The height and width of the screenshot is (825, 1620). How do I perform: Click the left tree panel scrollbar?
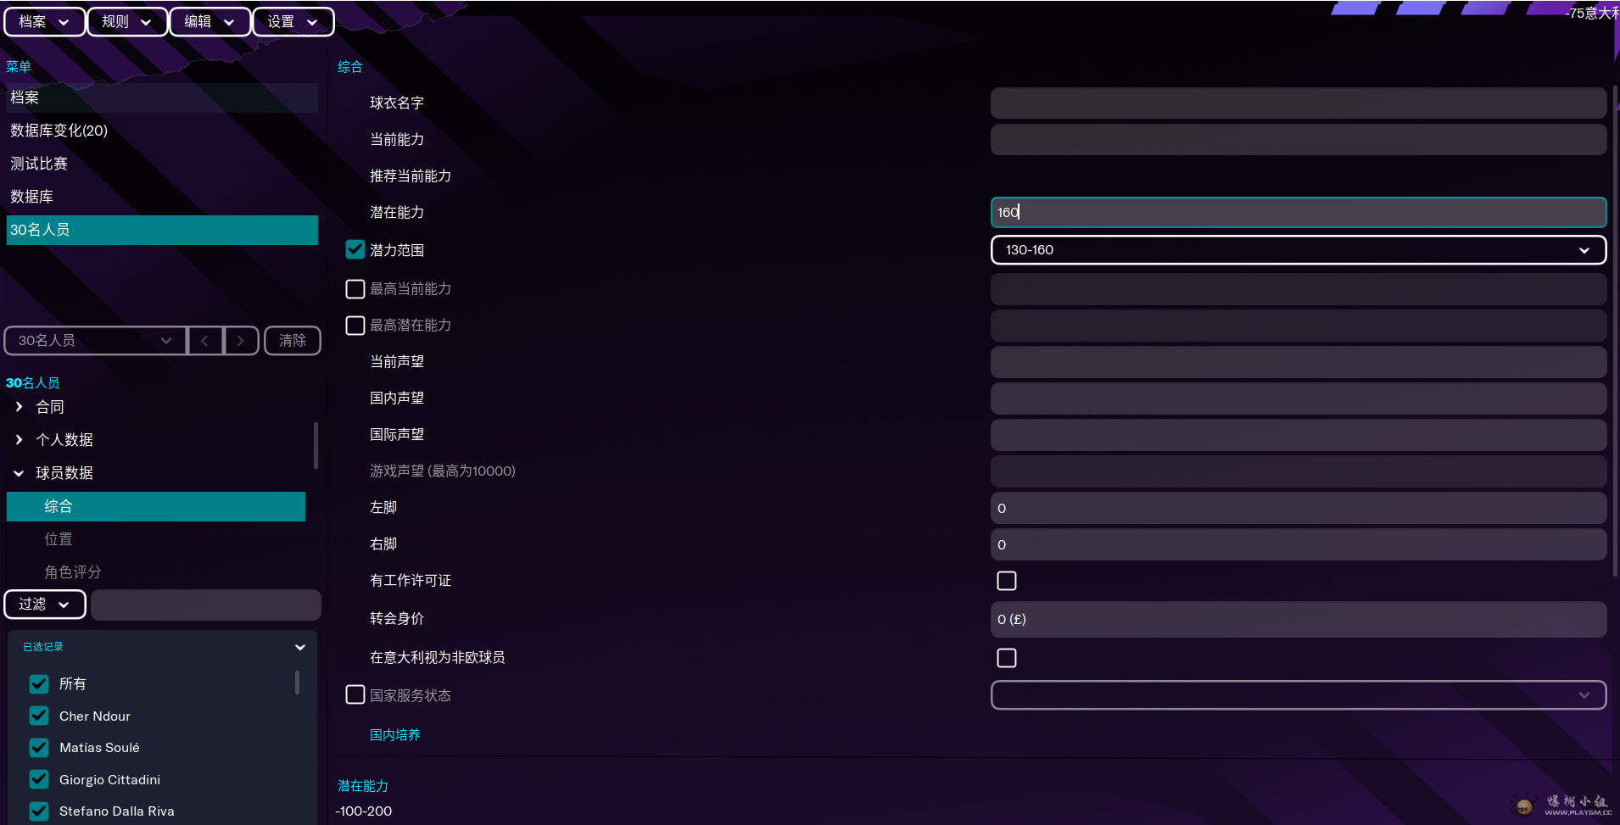(x=316, y=445)
